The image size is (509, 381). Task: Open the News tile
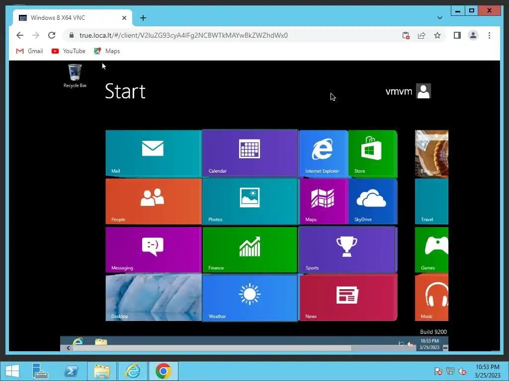348,298
